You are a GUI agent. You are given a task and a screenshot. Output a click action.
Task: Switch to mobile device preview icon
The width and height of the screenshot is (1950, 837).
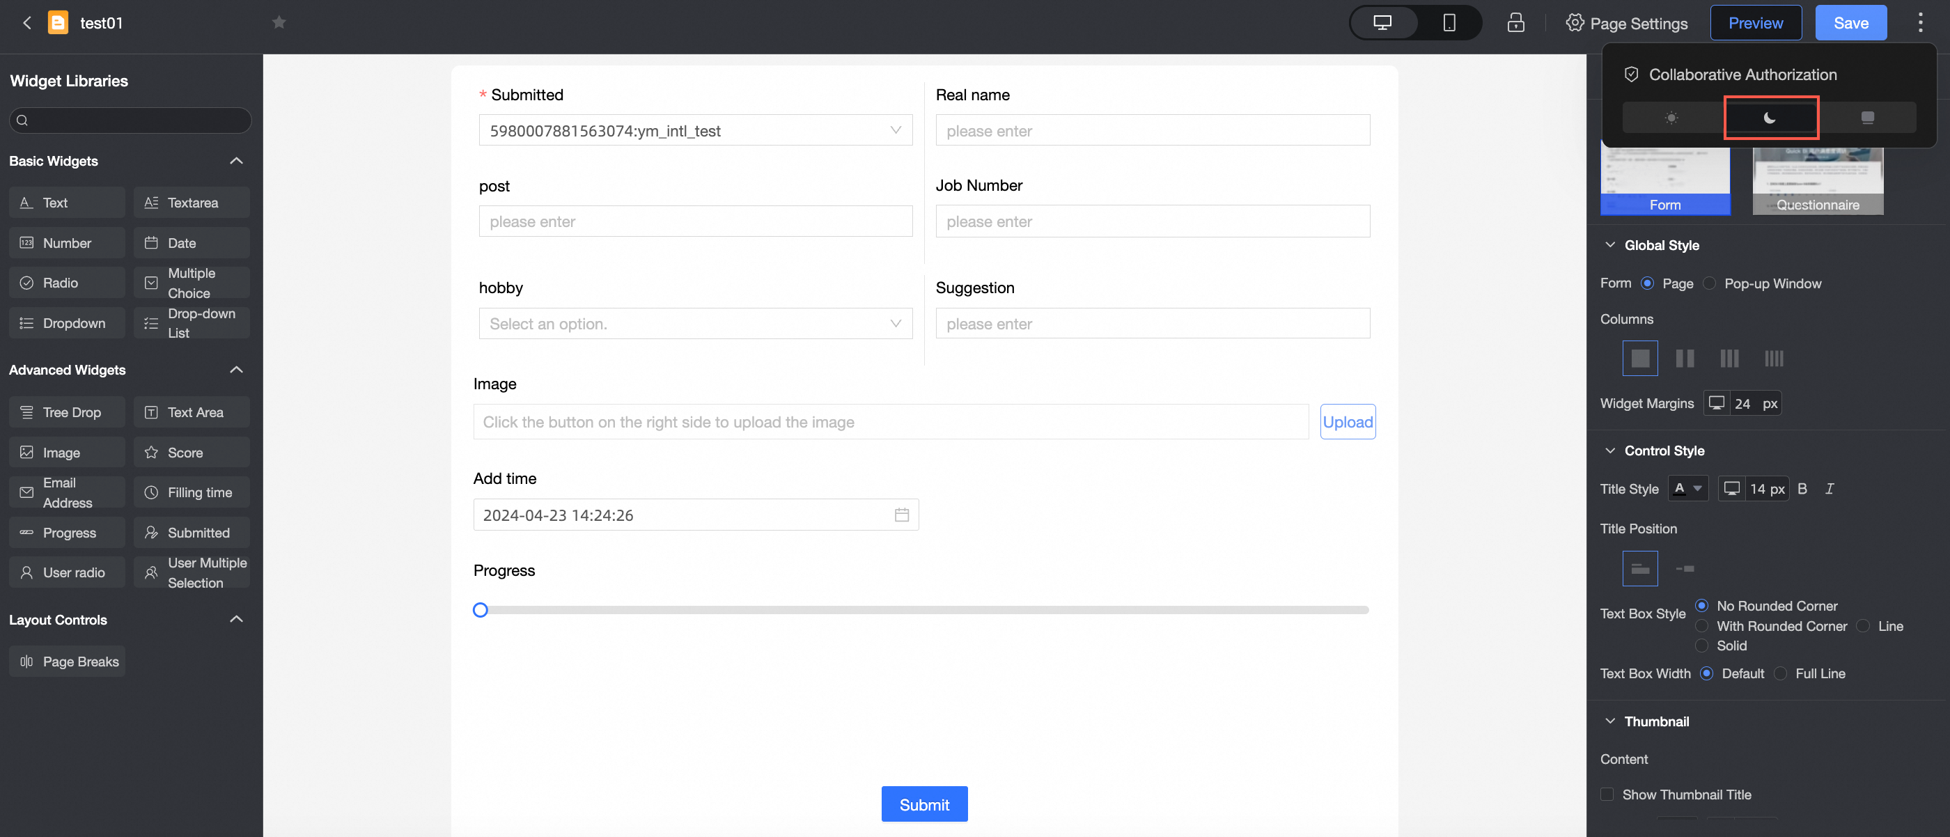tap(1448, 23)
